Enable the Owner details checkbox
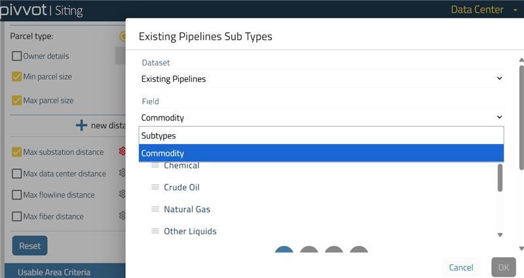The height and width of the screenshot is (278, 524). [x=17, y=56]
